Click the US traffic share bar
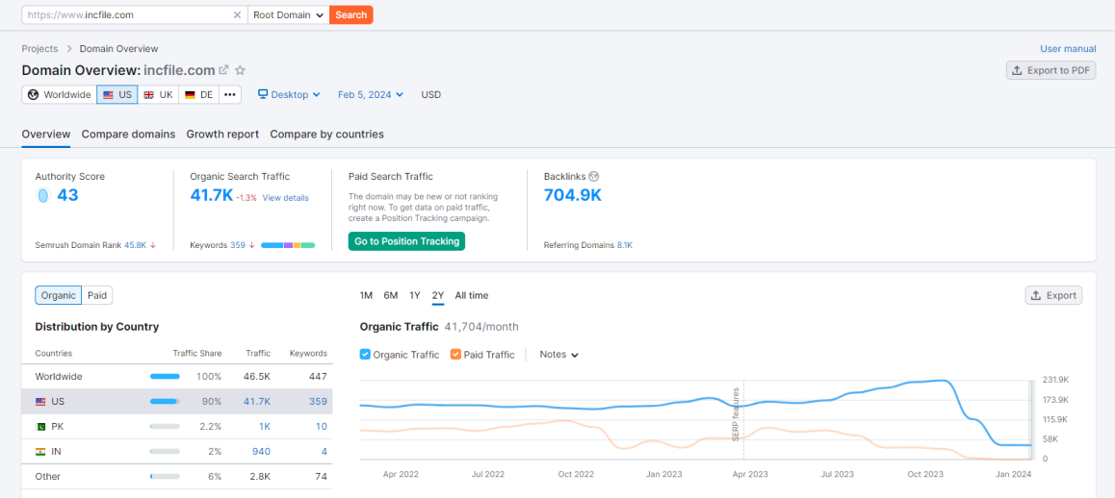The image size is (1115, 498). (x=165, y=402)
